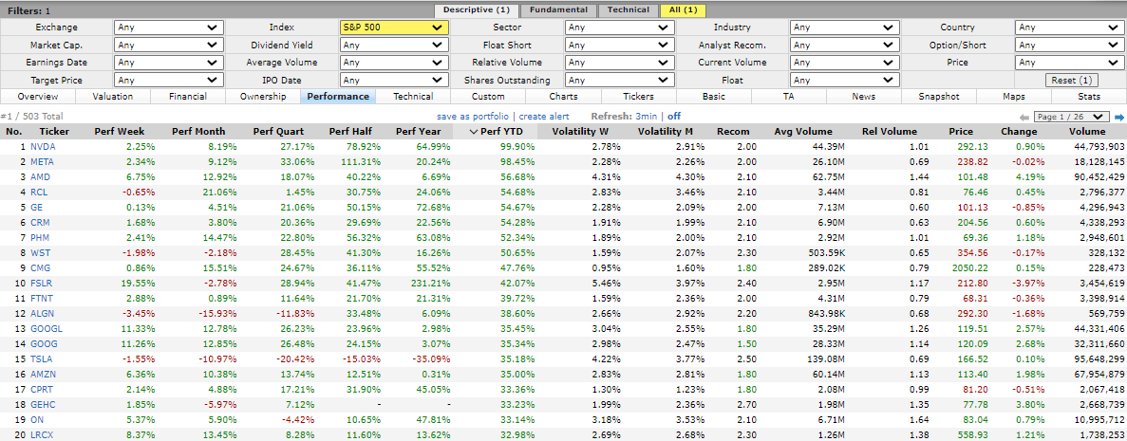Open the Page 1 / 26 selector
The image size is (1127, 441).
(x=1072, y=117)
